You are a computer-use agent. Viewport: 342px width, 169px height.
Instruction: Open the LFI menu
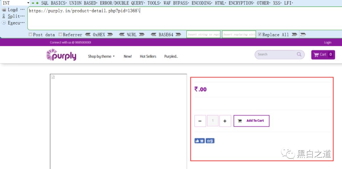288,3
